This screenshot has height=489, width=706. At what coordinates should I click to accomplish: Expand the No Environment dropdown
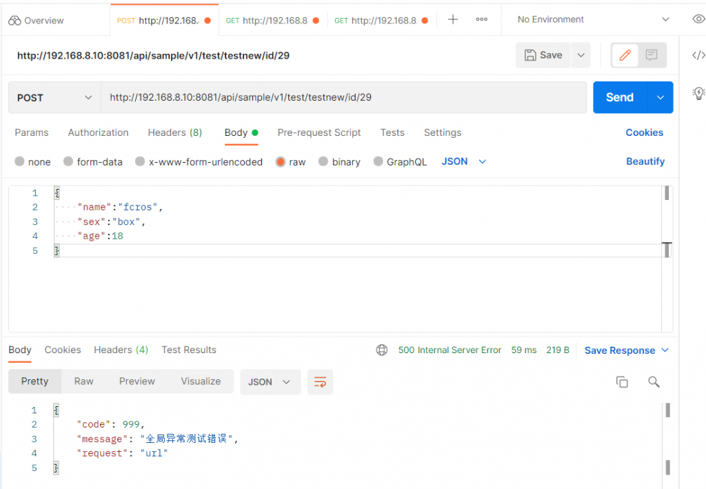pos(592,19)
